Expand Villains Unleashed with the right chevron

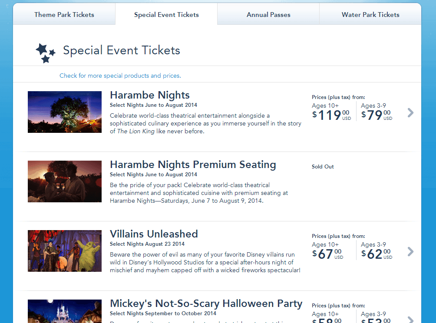click(410, 252)
